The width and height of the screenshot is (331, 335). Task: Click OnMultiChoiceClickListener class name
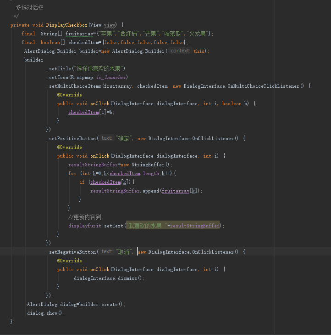tap(263, 86)
